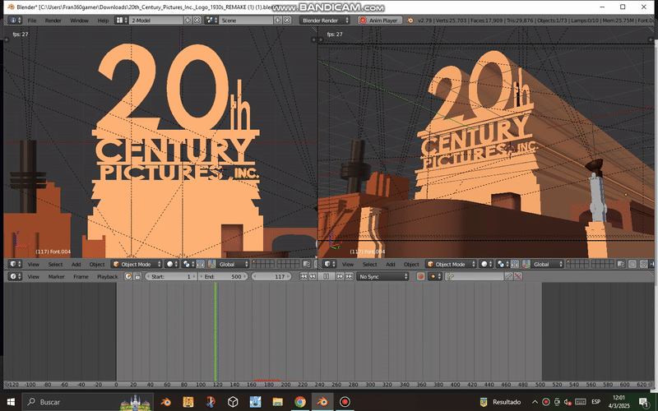Image resolution: width=658 pixels, height=411 pixels.
Task: Click the scene browse icon
Action: [211, 20]
